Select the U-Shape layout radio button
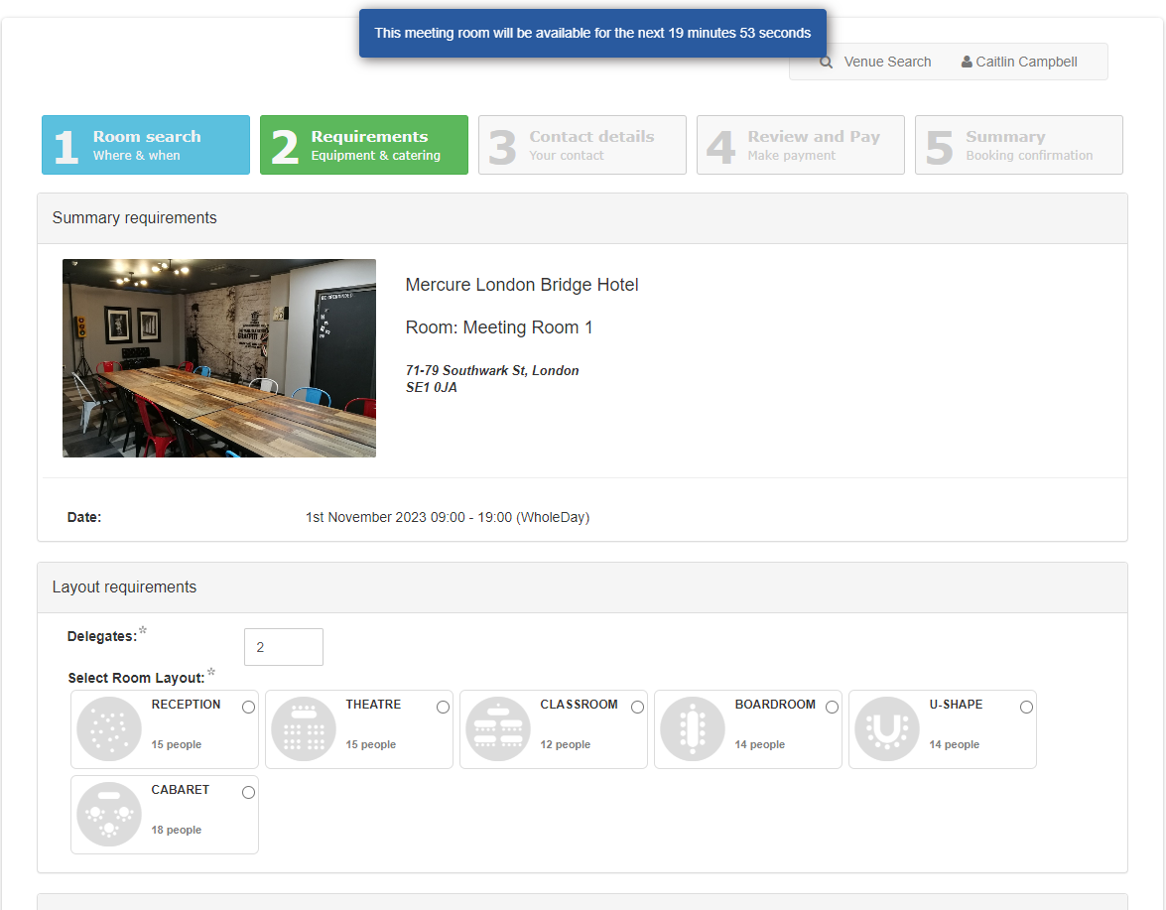This screenshot has height=910, width=1166. (x=1026, y=707)
